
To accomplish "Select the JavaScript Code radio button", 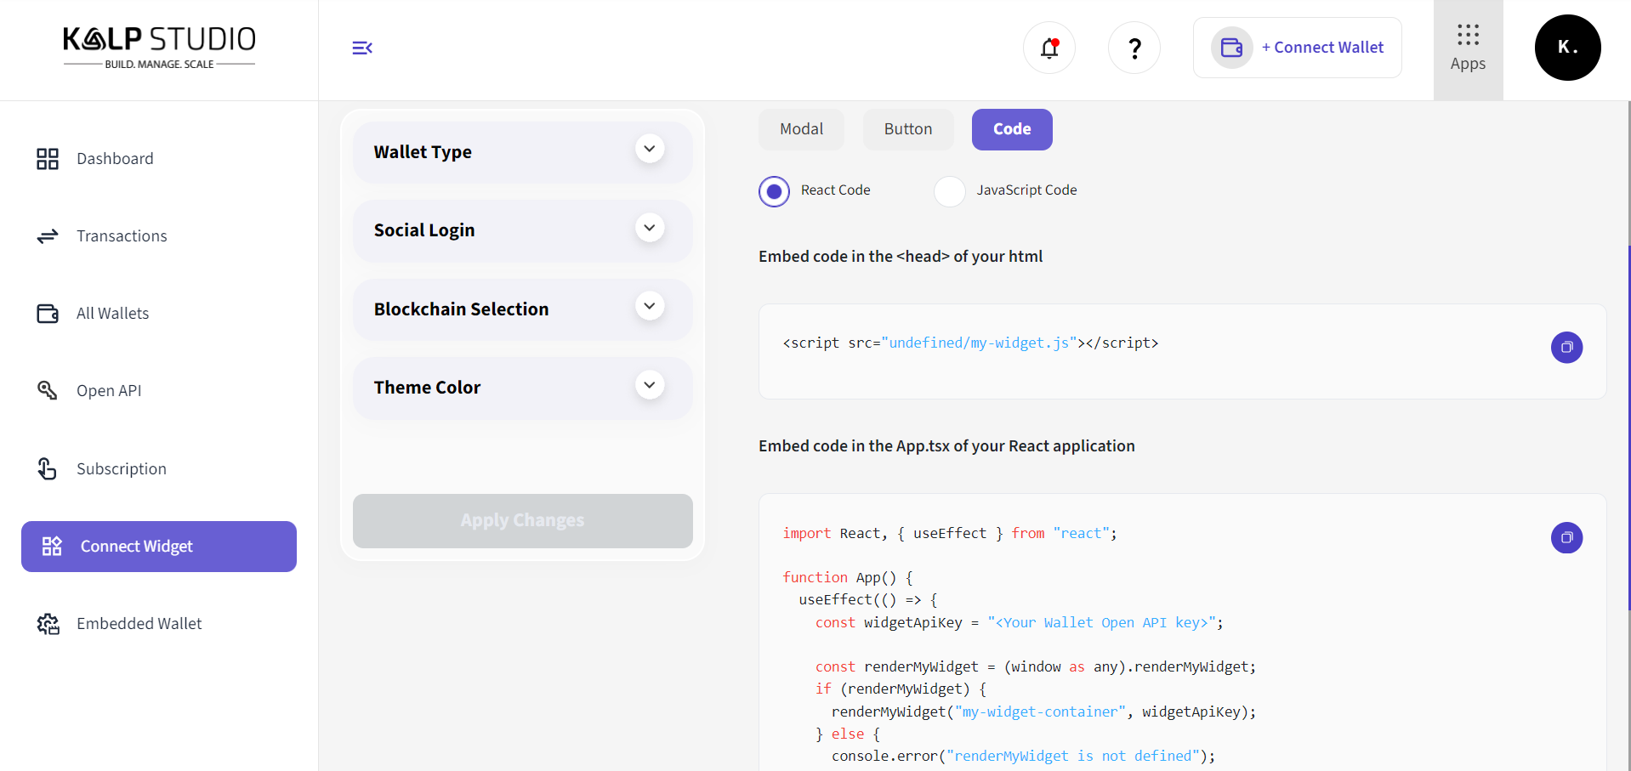I will [x=950, y=191].
